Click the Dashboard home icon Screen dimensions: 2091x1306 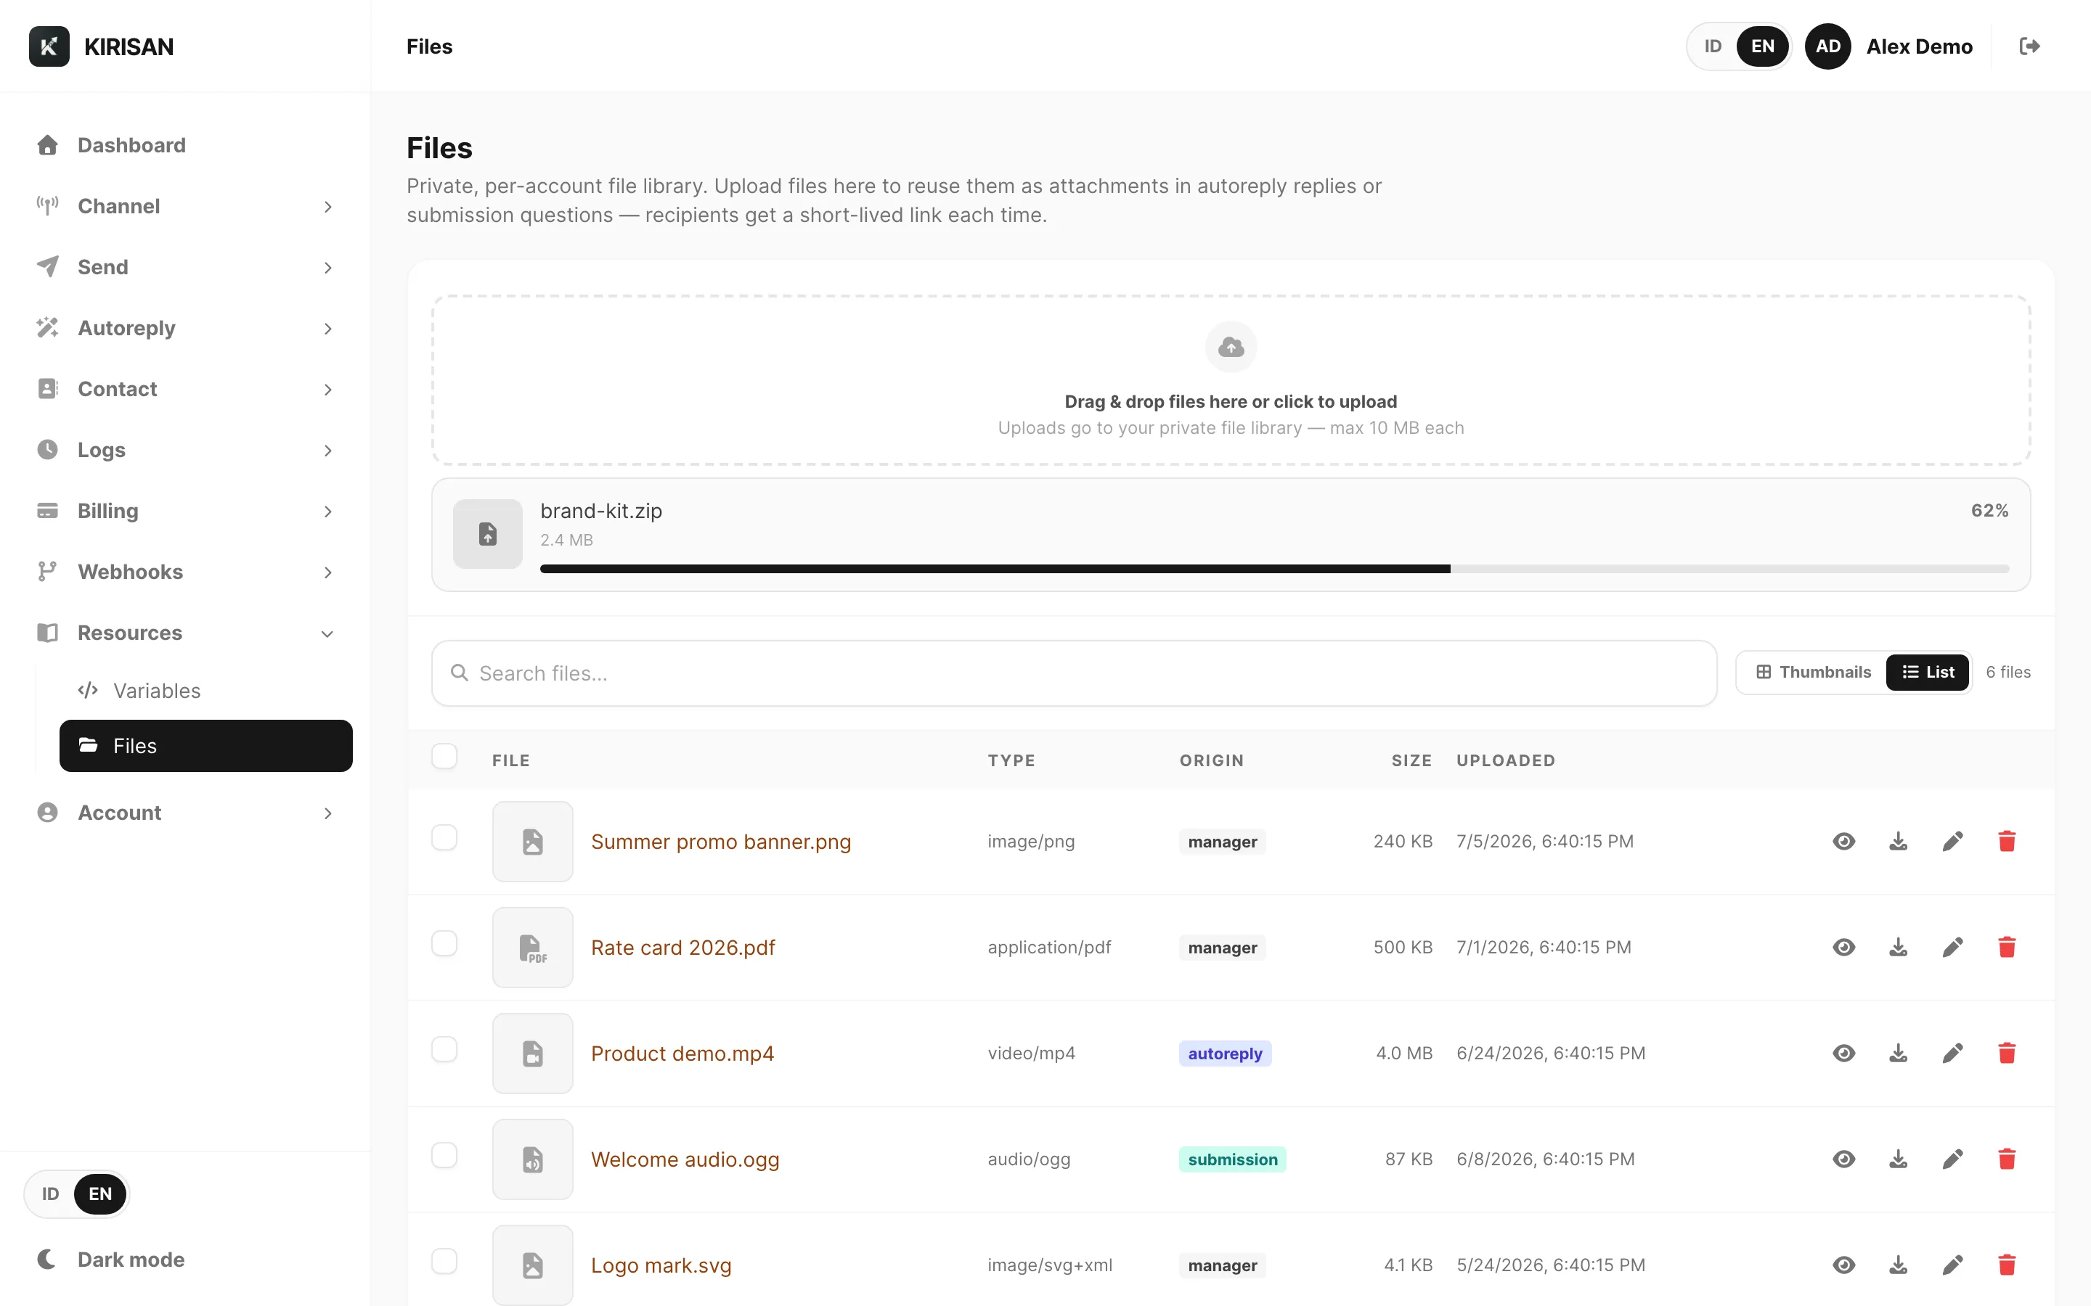point(47,145)
